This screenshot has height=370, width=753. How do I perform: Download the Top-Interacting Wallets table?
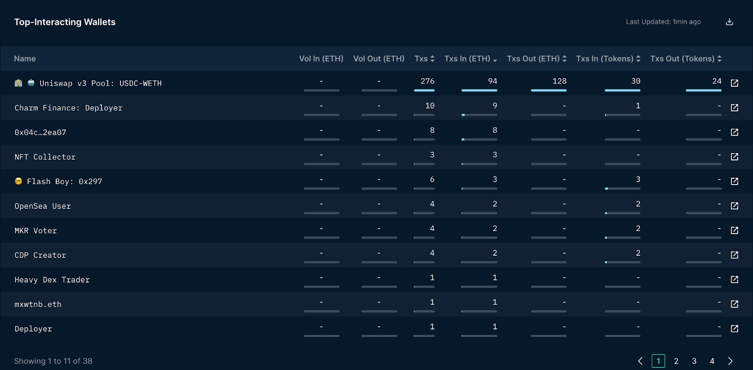(729, 22)
